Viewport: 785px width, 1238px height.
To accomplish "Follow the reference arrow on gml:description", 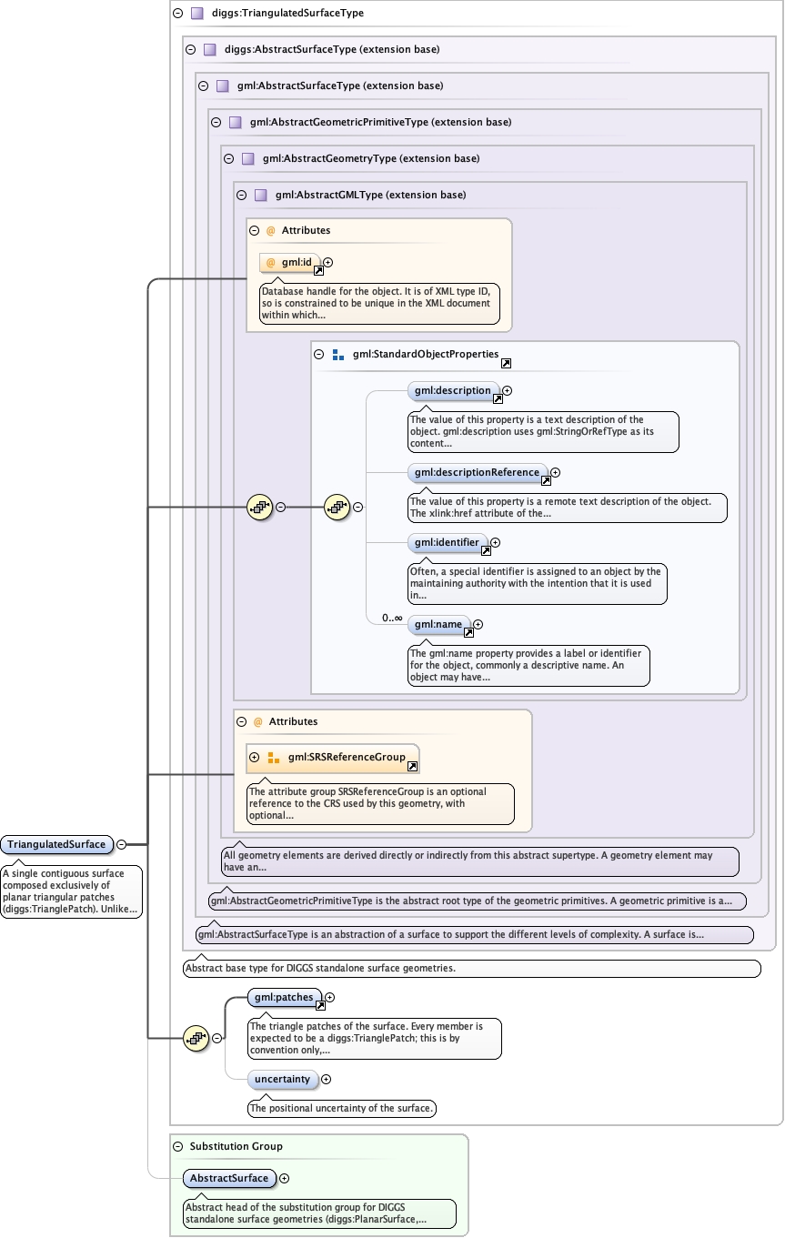I will tap(498, 398).
